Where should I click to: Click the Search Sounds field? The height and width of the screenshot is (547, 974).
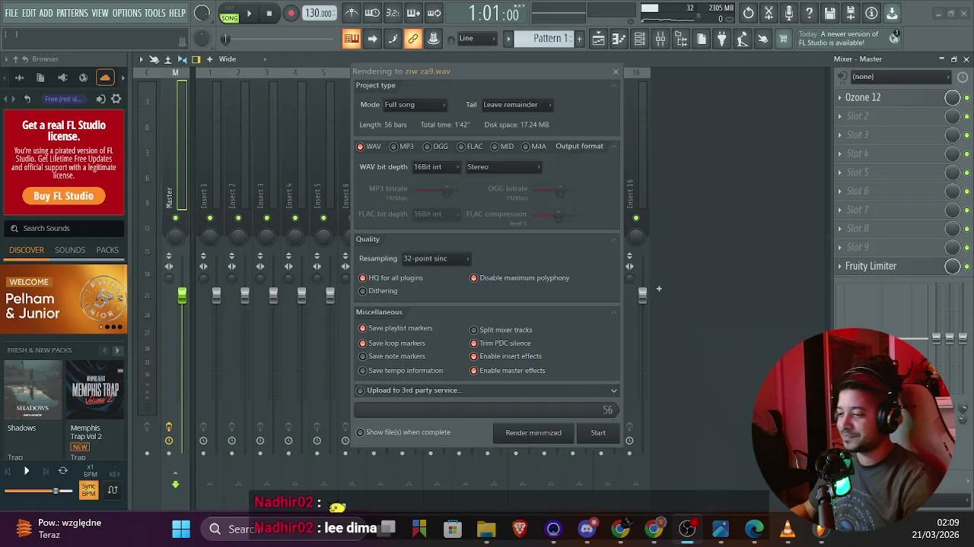[x=64, y=229]
